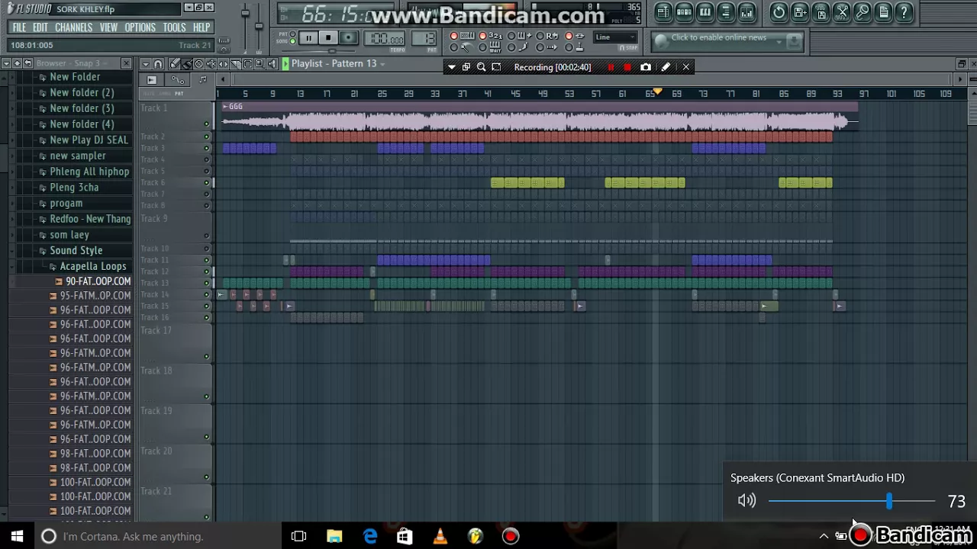Toggle mute dot on Track 6
This screenshot has height=549, width=977.
click(206, 183)
